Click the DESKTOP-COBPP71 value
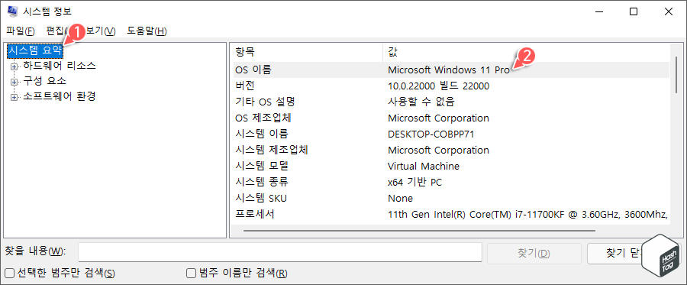 (431, 134)
